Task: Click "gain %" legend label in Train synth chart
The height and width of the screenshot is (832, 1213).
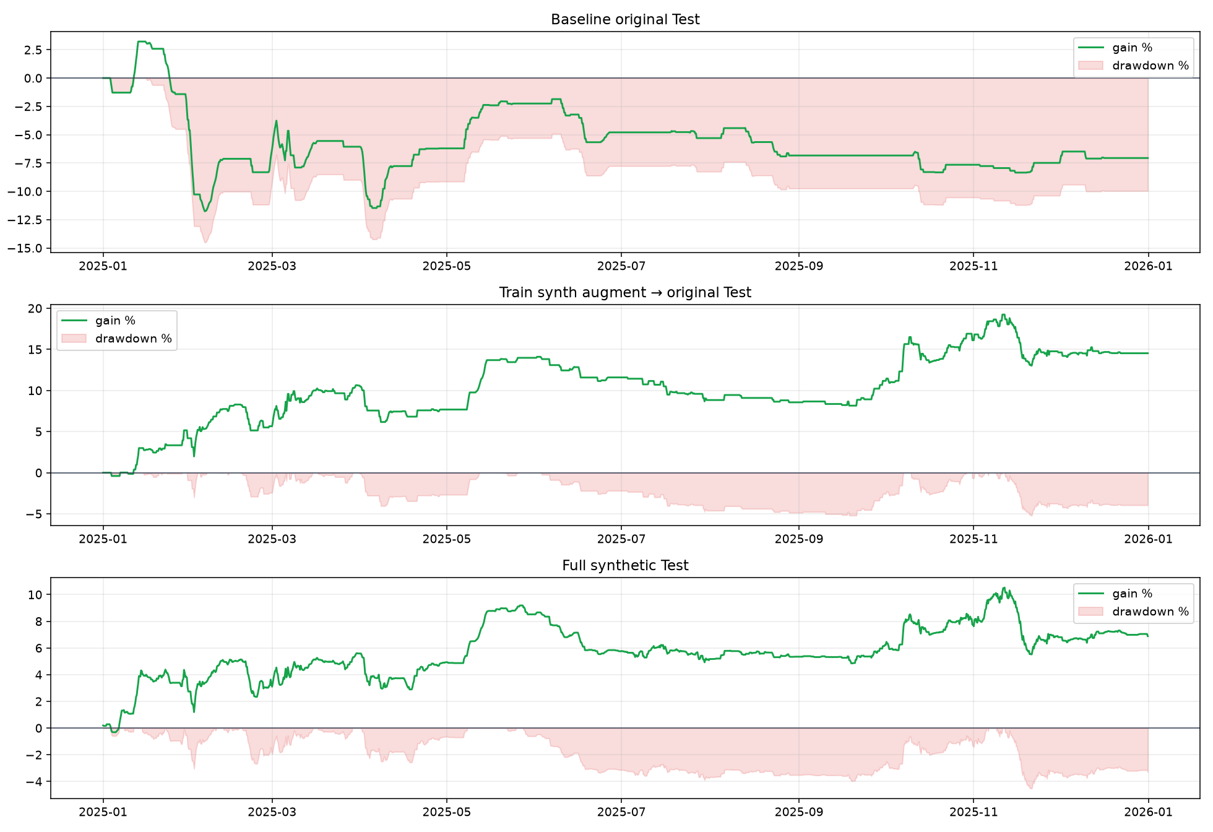Action: pos(115,321)
